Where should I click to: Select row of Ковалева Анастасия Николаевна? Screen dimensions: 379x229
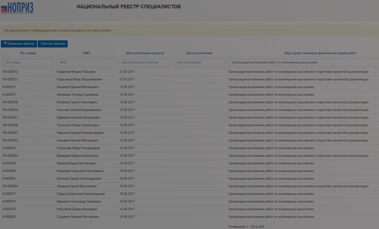coord(80,171)
